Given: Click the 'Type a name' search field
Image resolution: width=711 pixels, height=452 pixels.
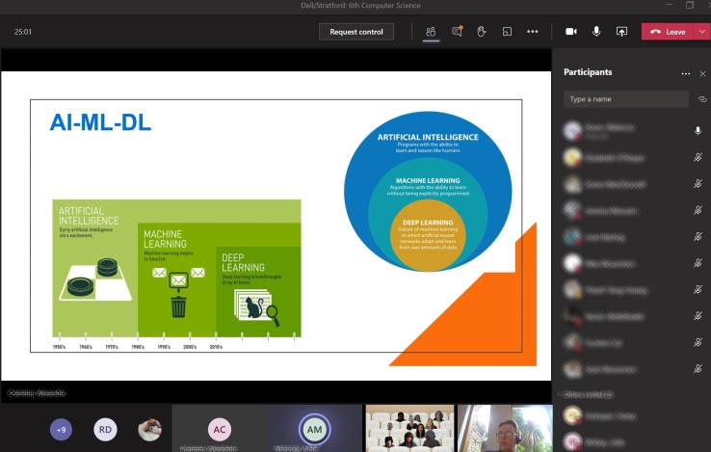Looking at the screenshot, I should (626, 99).
